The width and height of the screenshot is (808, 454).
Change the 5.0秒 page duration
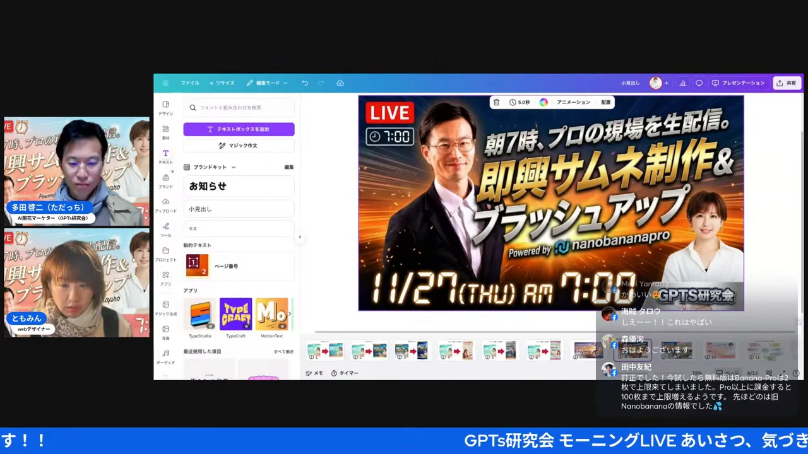pos(520,102)
